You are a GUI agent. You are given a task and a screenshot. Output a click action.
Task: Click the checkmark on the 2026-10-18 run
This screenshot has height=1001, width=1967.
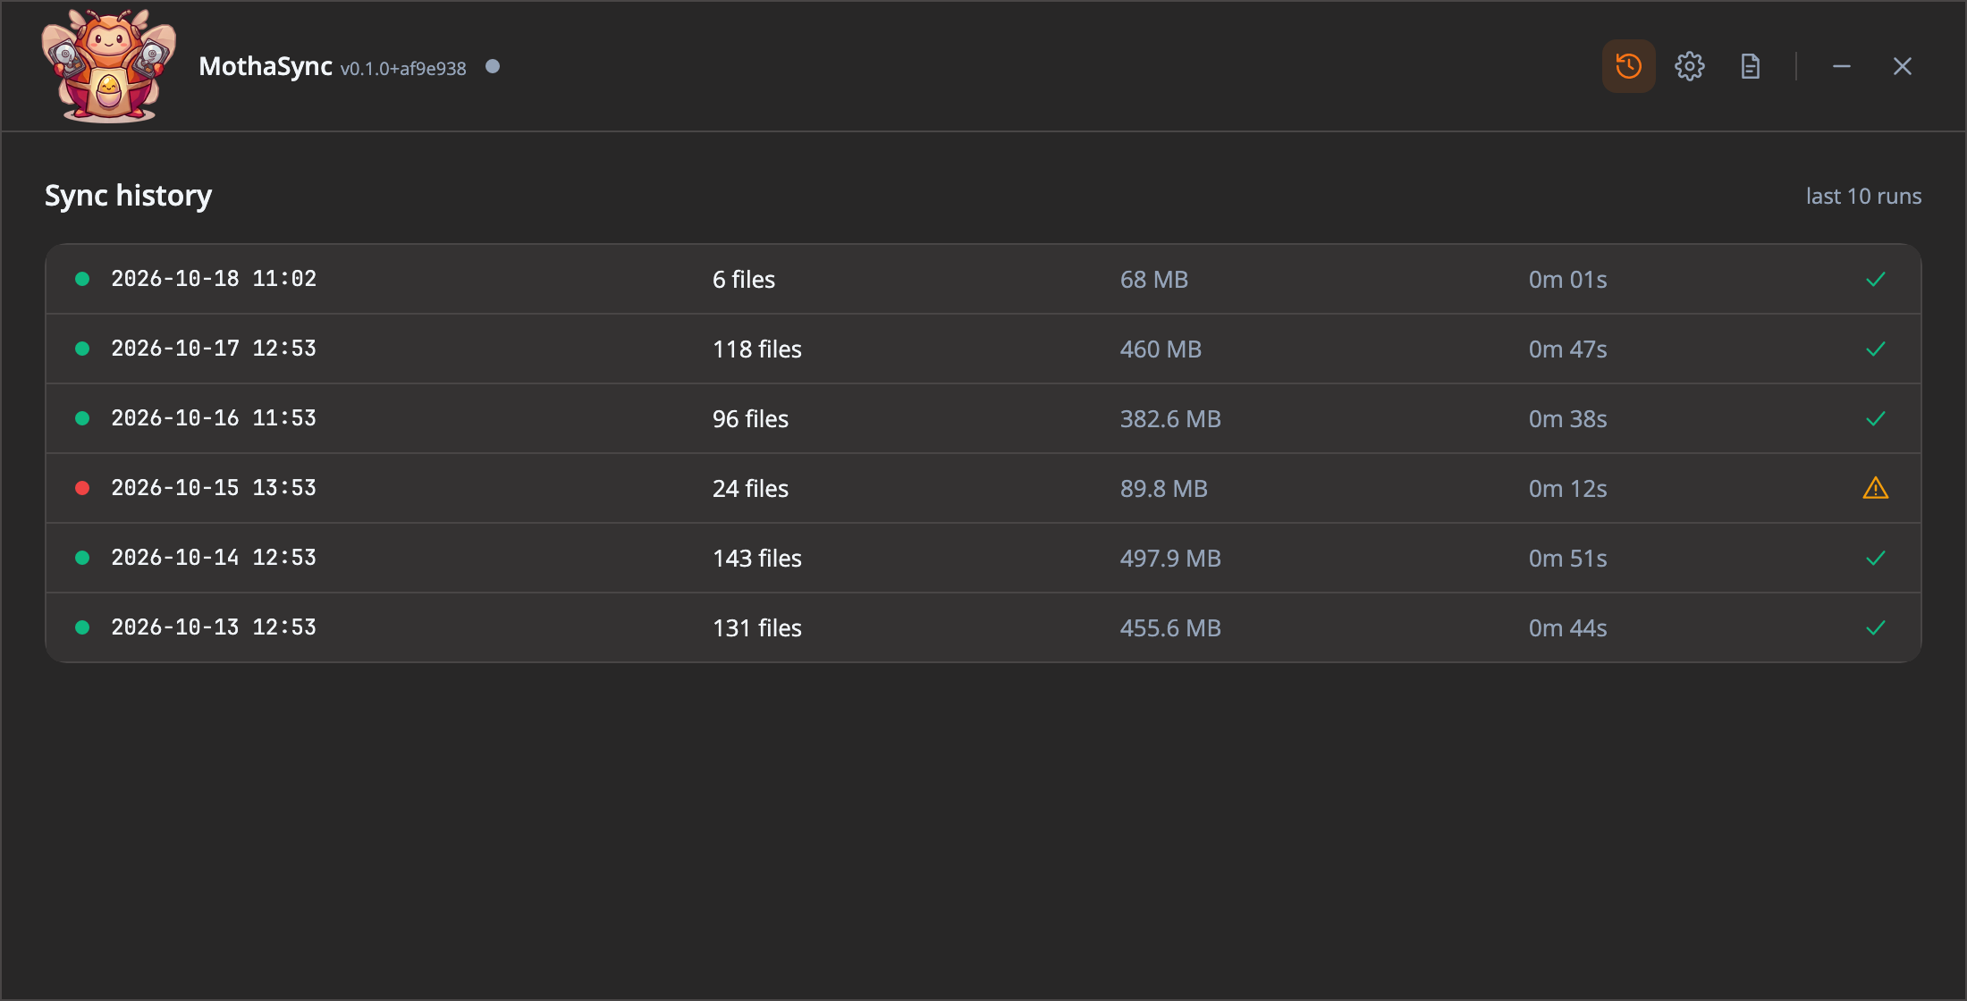click(1876, 279)
